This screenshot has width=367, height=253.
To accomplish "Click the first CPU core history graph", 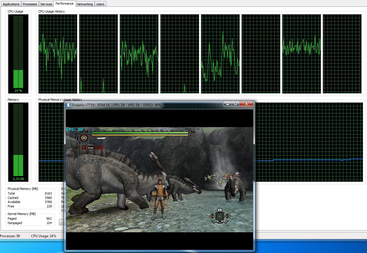I will (58, 54).
